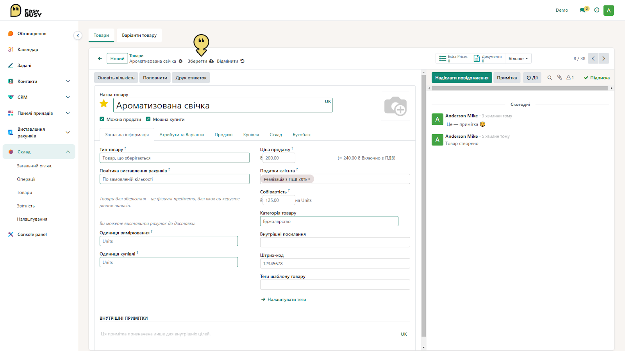Open the Склад form tab
Image resolution: width=625 pixels, height=351 pixels.
[276, 135]
